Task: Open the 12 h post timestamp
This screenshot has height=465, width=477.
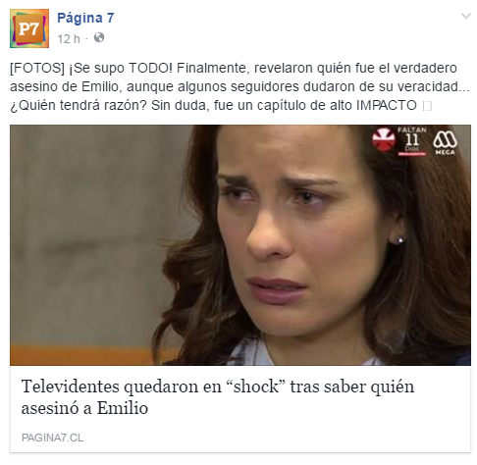Action: (x=69, y=39)
